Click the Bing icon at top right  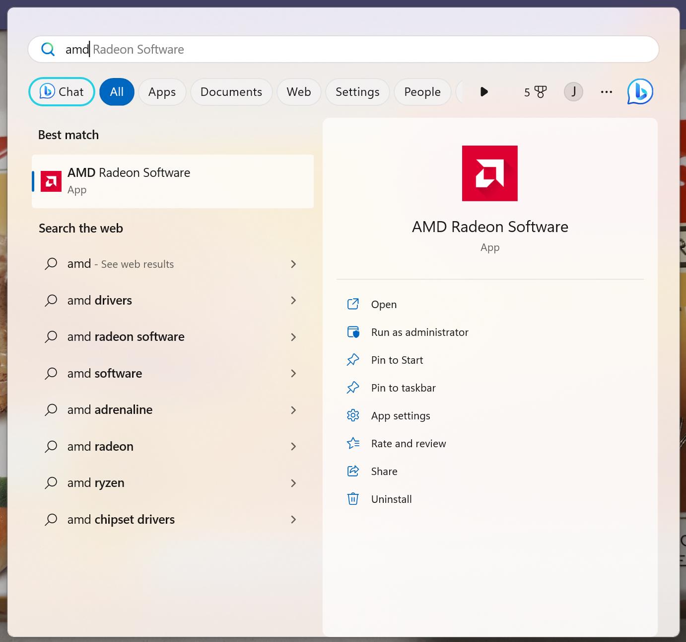[640, 92]
